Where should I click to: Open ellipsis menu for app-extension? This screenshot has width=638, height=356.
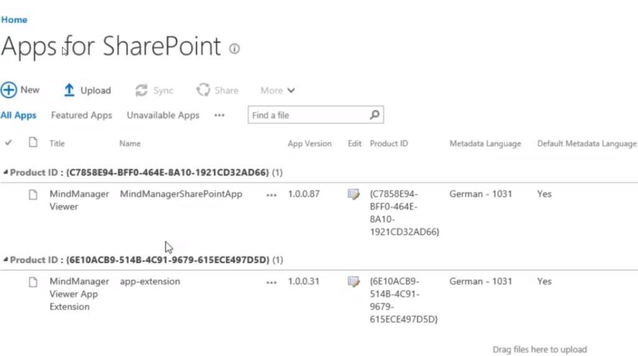tap(272, 282)
